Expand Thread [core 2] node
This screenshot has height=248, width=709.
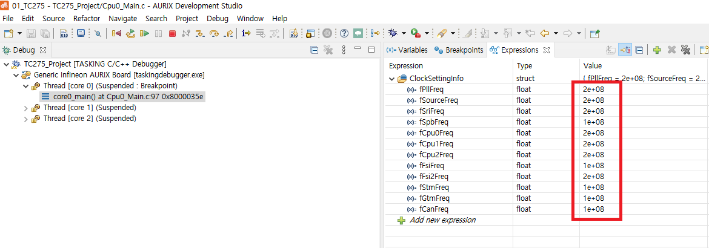coord(26,119)
